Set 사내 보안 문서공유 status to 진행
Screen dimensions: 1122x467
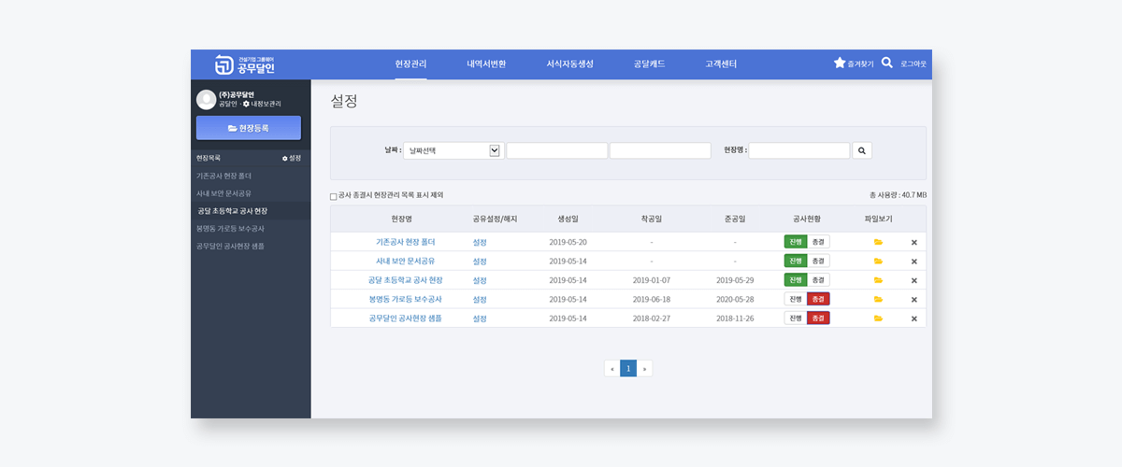point(795,261)
